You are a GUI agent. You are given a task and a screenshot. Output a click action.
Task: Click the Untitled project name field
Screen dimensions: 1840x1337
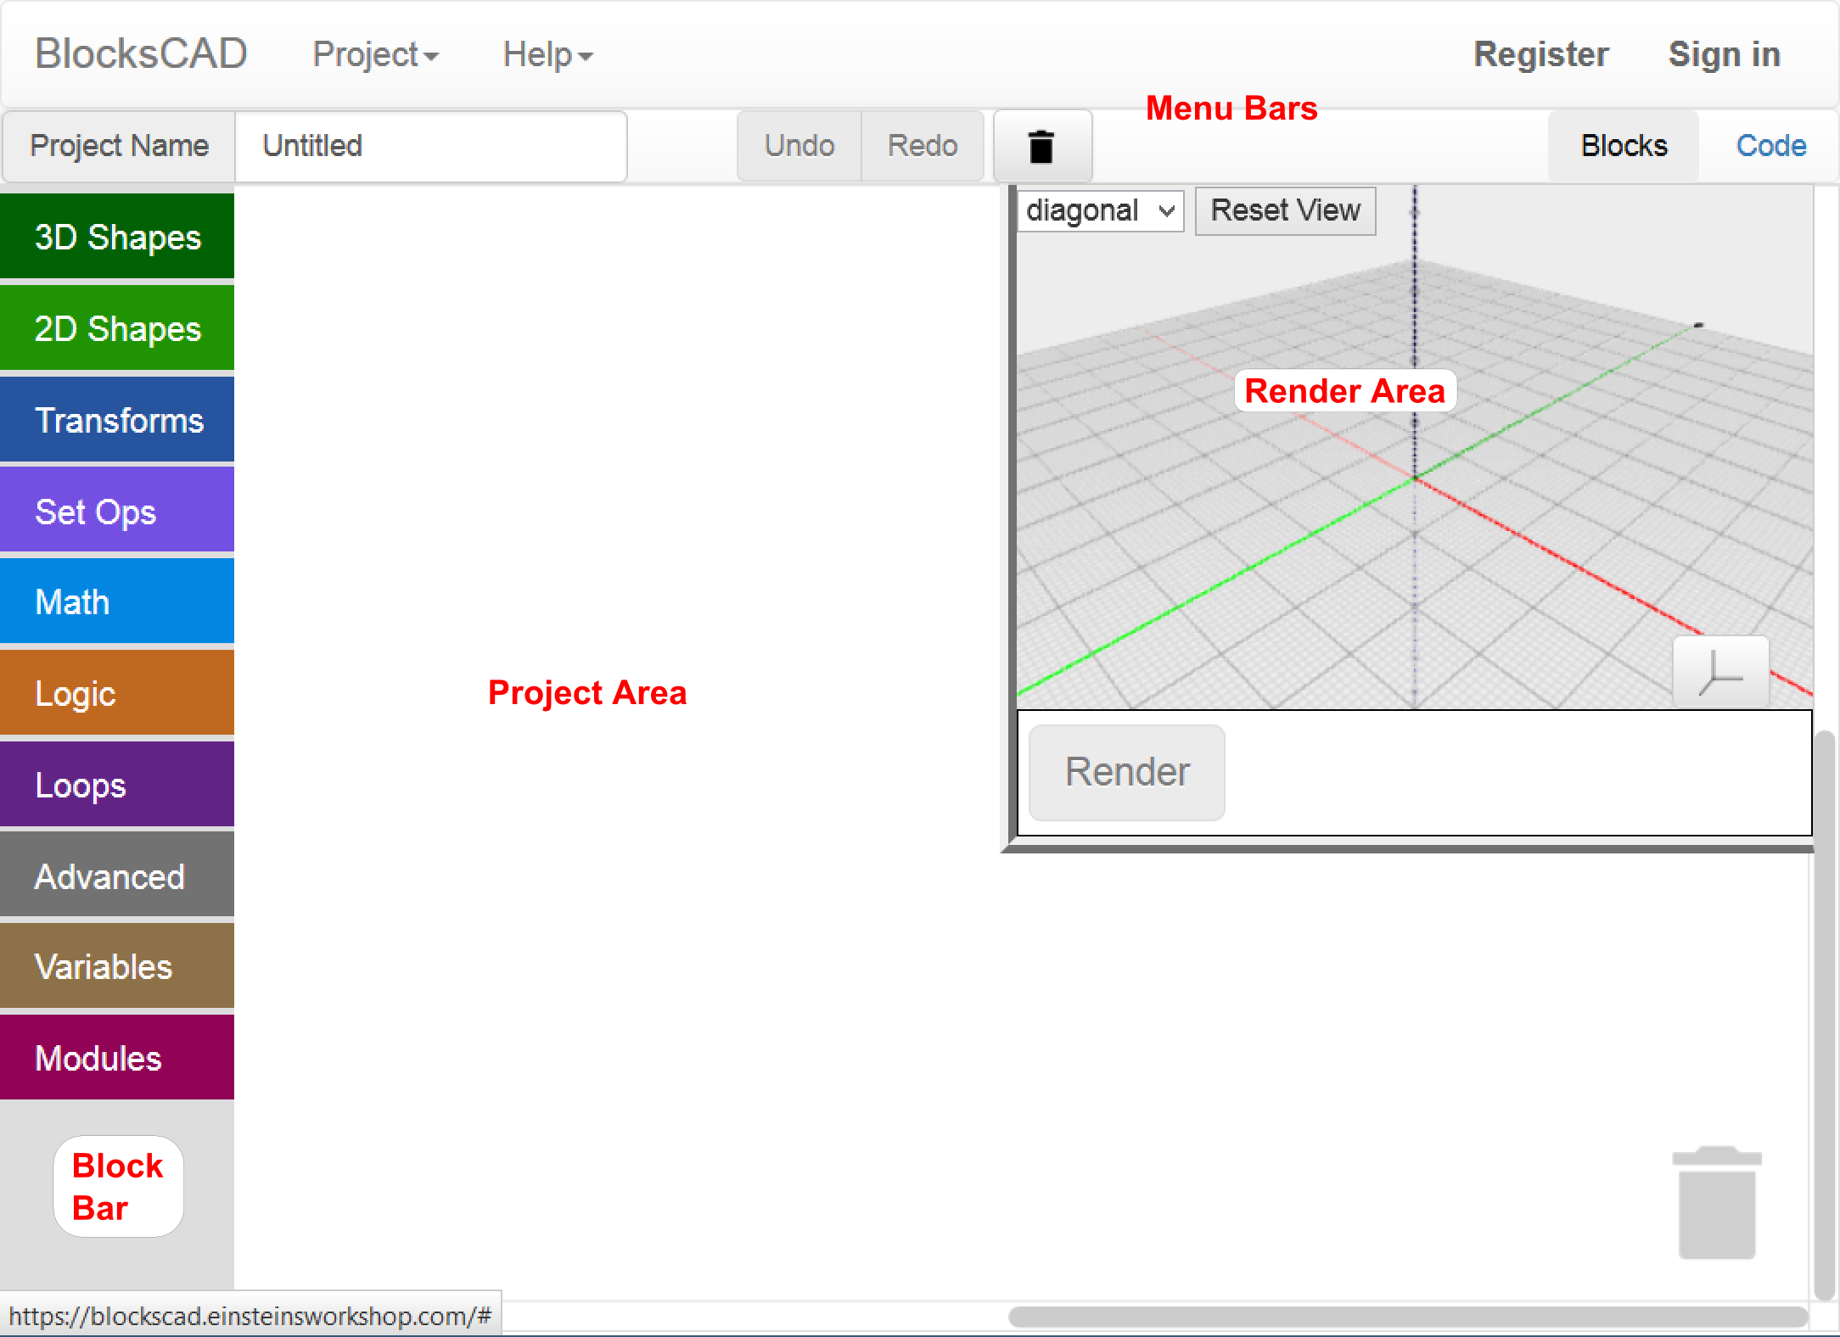[431, 146]
